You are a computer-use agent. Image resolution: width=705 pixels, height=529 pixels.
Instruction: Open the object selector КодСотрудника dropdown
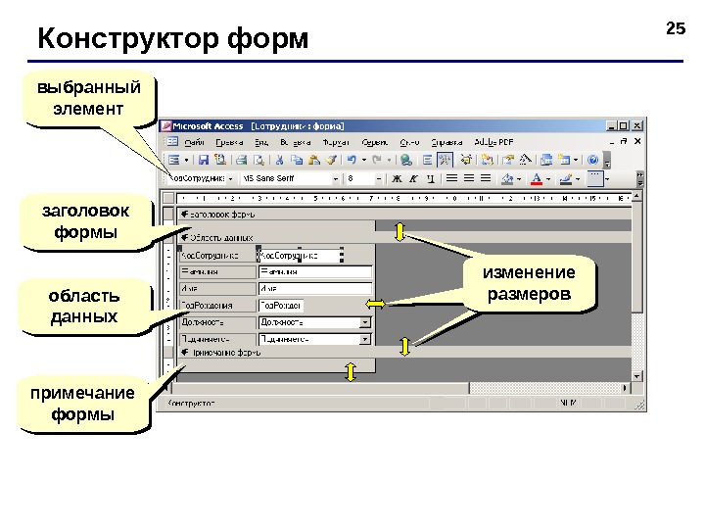[x=231, y=179]
